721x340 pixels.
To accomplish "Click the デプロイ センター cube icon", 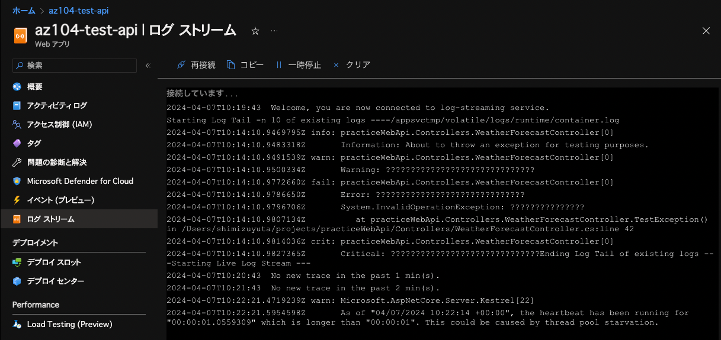I will click(17, 281).
